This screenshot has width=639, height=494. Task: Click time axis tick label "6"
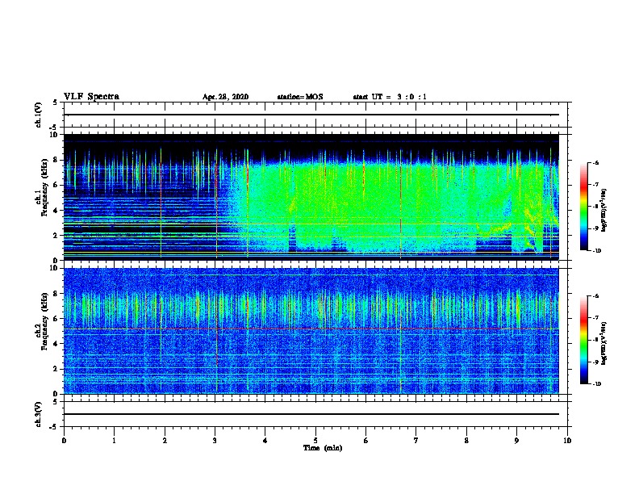(365, 441)
